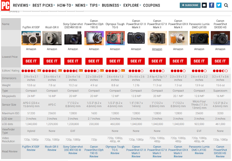Viewport: 232px width, 161px height.
Task: Click the Subscribe button
Action: [x=190, y=5]
